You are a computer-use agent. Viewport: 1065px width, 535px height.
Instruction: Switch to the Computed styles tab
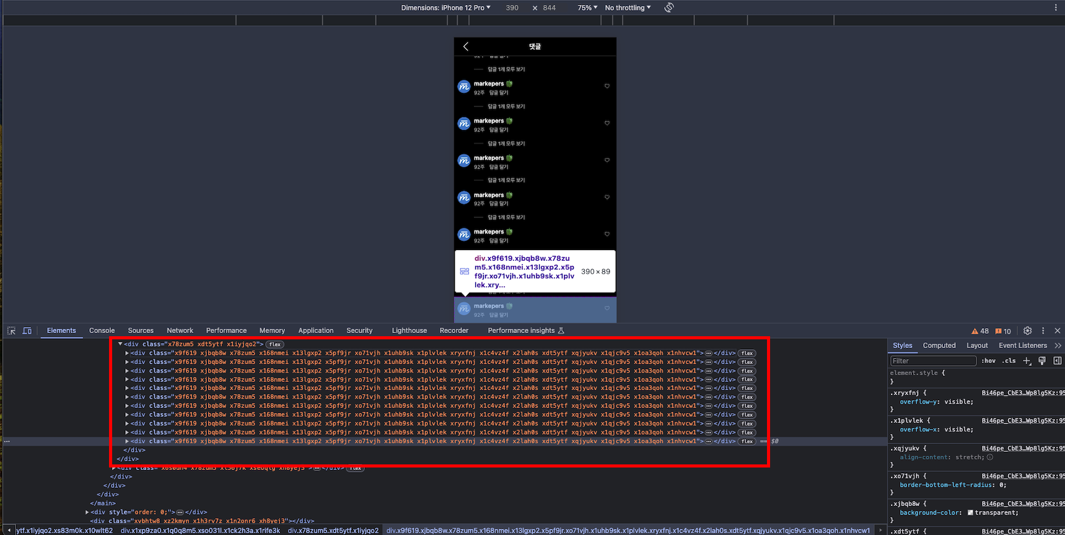tap(939, 346)
